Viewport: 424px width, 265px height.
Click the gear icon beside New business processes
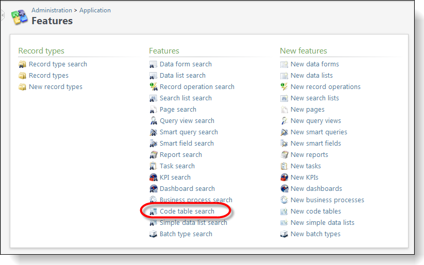coord(284,200)
